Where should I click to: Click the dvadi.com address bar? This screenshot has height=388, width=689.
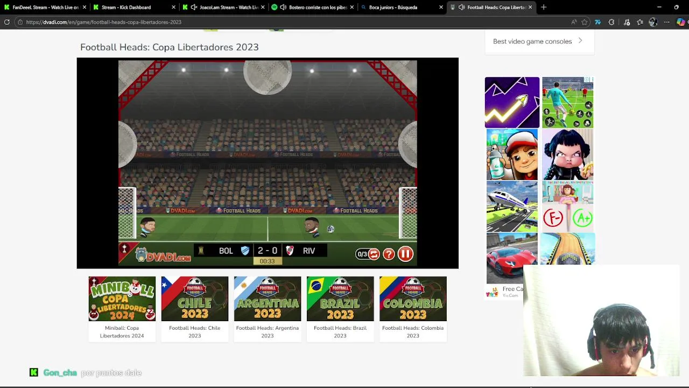(x=291, y=22)
